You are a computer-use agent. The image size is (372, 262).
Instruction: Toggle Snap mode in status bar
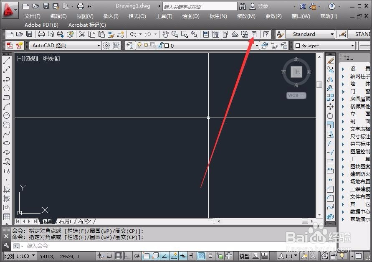point(109,256)
